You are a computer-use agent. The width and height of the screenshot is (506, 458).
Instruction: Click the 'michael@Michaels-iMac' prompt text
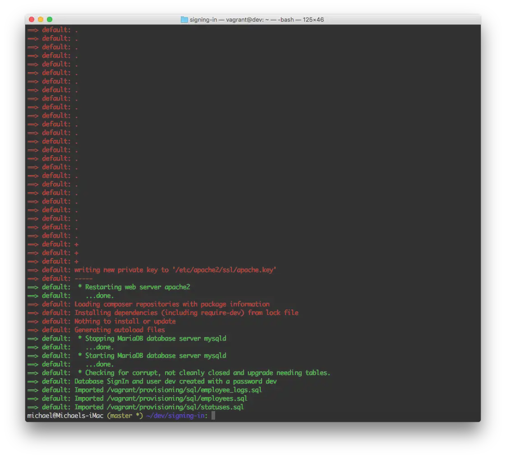65,416
